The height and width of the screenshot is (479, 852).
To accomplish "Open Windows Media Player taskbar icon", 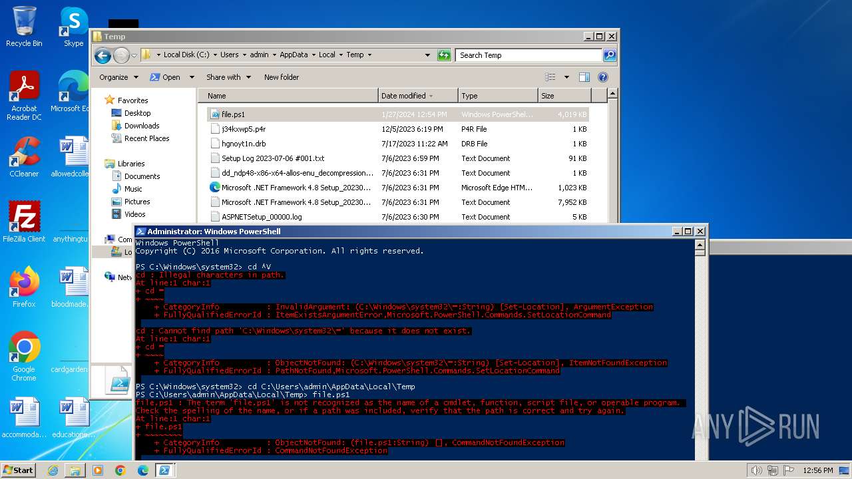I will (98, 470).
